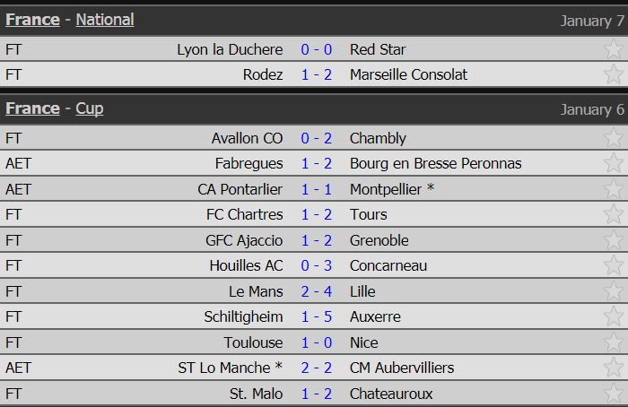Open the National league link
628x407 pixels.
[105, 20]
